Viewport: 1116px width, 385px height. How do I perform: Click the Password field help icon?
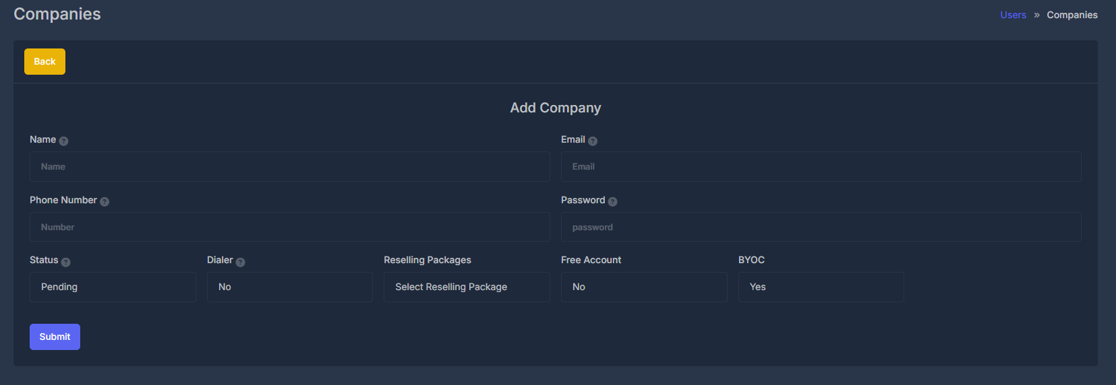[612, 201]
